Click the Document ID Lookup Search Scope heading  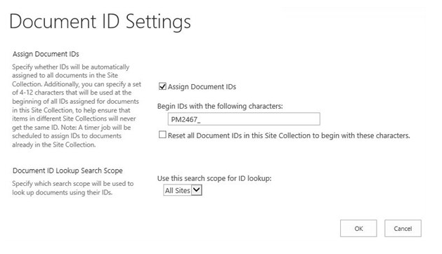pyautogui.click(x=67, y=171)
